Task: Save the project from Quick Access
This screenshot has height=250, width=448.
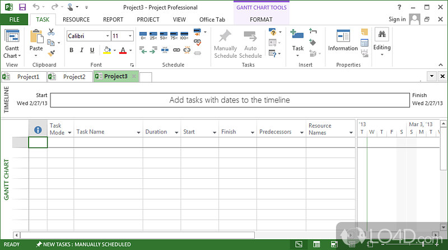Action: pos(22,7)
